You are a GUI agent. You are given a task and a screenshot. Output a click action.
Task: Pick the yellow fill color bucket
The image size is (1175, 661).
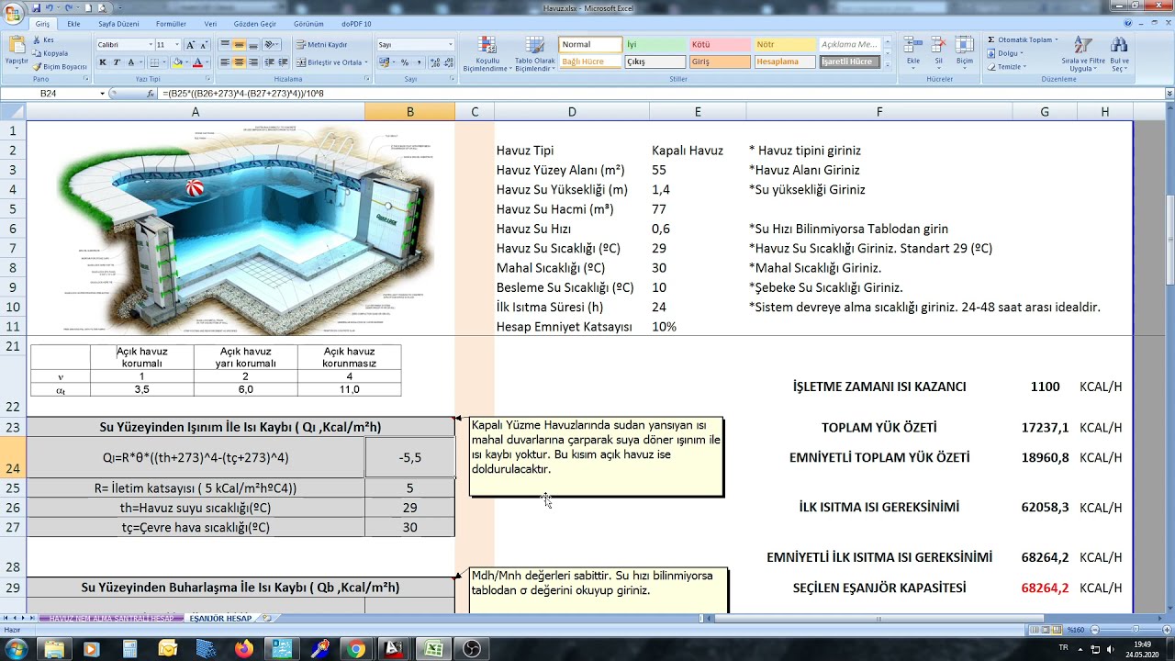coord(177,62)
